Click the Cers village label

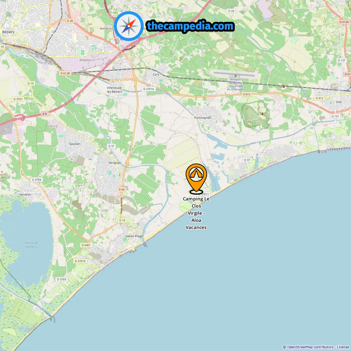coord(156,75)
